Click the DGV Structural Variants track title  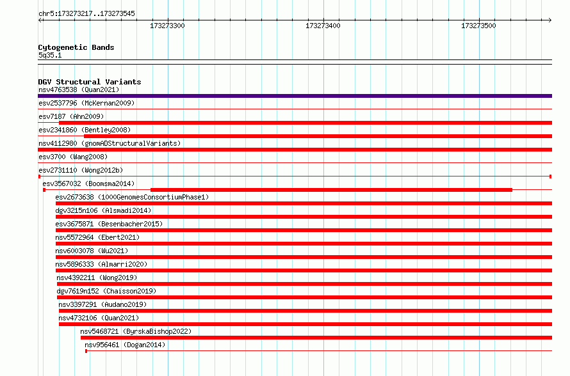(x=90, y=82)
